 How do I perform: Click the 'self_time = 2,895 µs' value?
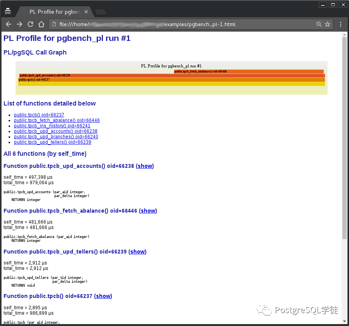click(25, 308)
